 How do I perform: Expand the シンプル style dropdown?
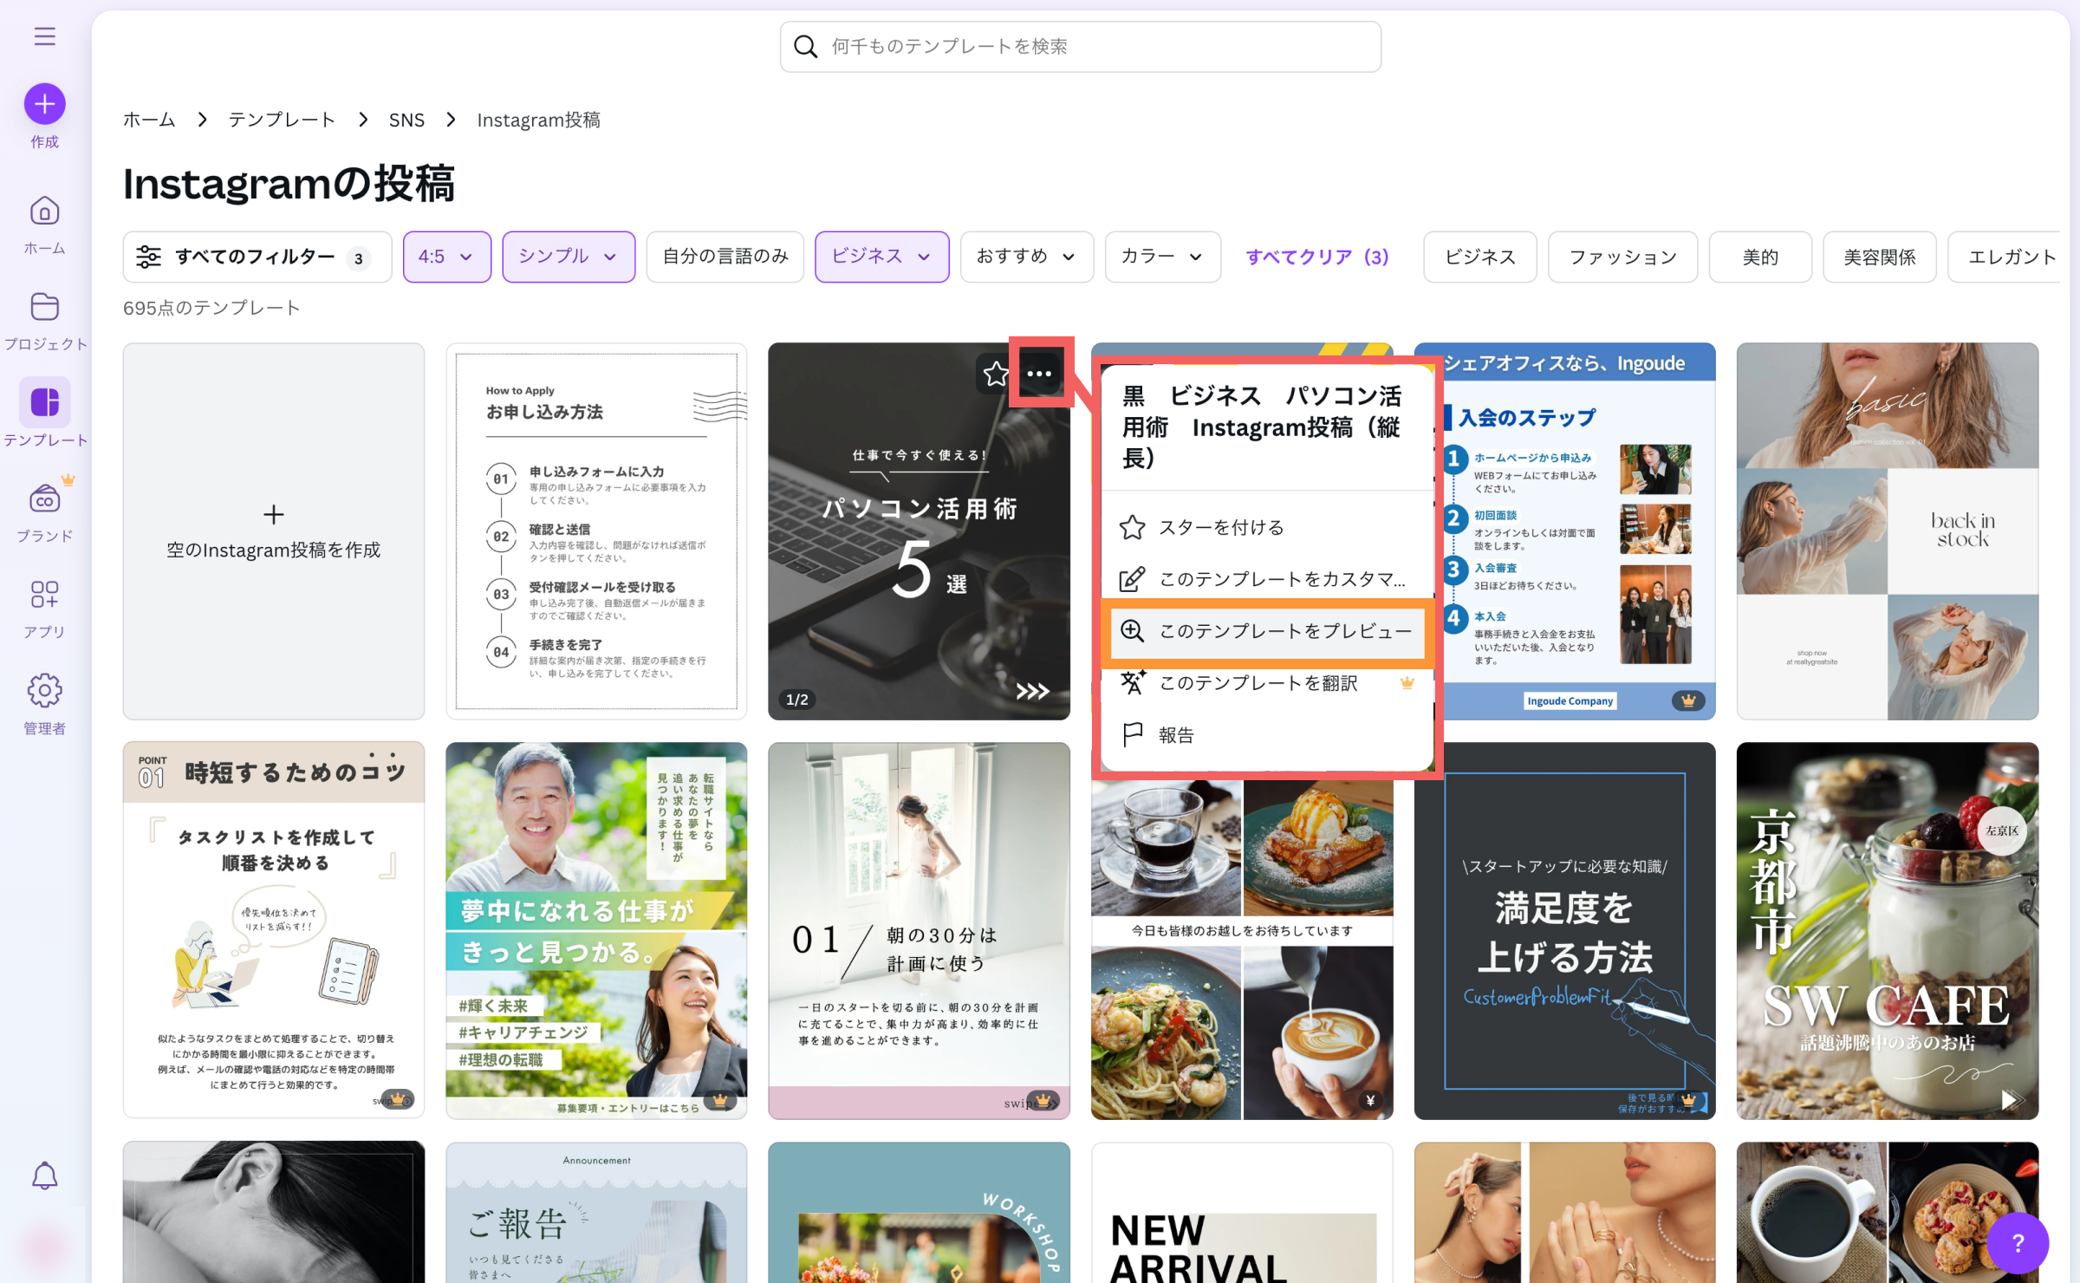569,257
